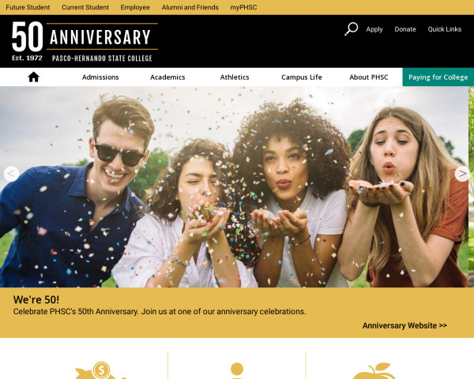Follow the Anniversary Website link

[404, 325]
